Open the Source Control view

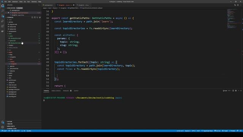click(3, 16)
